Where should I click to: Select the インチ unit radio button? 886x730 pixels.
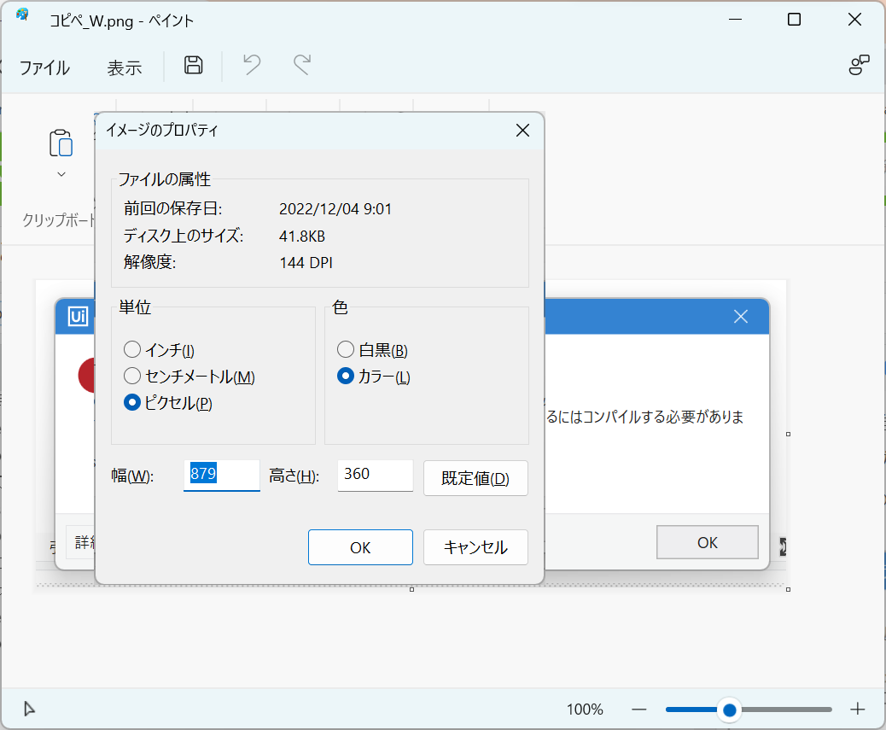pos(132,349)
